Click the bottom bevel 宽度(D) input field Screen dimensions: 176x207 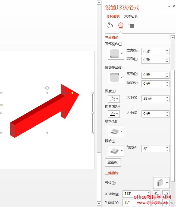pos(153,75)
